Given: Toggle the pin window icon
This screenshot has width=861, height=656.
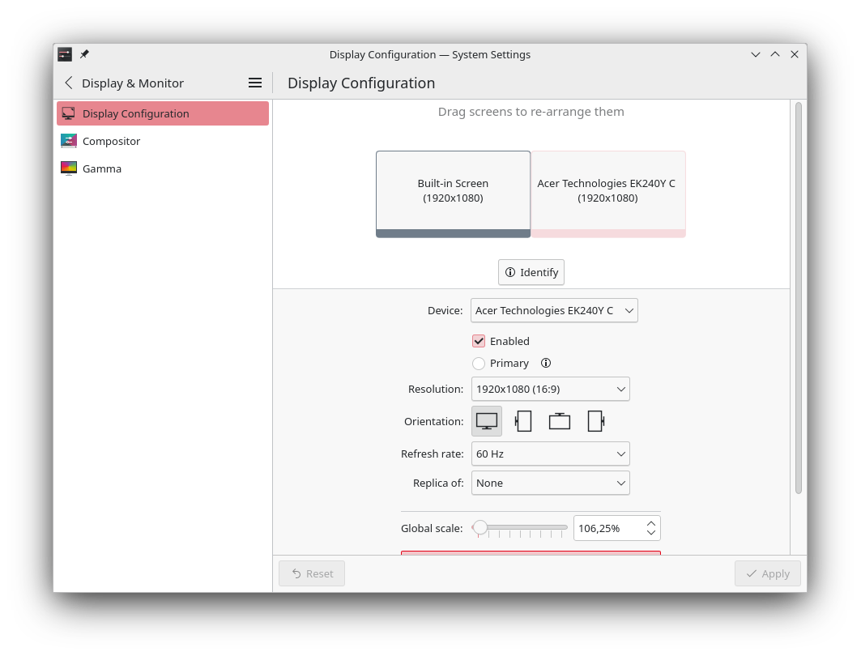Looking at the screenshot, I should click(x=84, y=54).
